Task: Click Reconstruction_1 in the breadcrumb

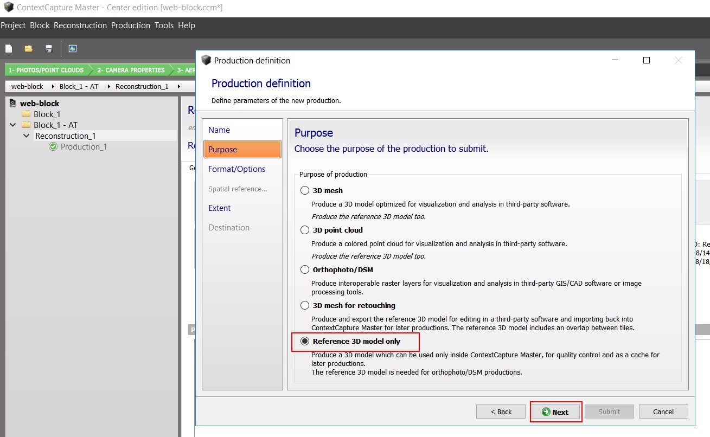Action: pyautogui.click(x=142, y=87)
